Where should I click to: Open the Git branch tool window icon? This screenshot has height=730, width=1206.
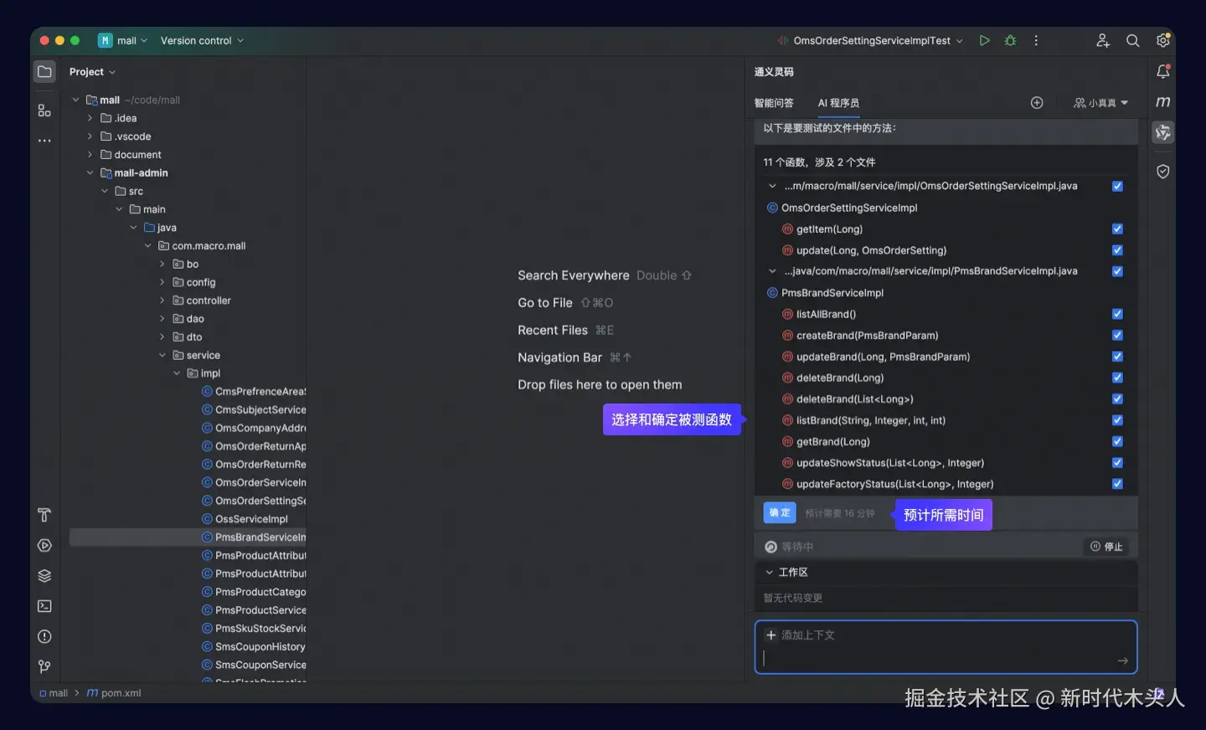pyautogui.click(x=44, y=666)
